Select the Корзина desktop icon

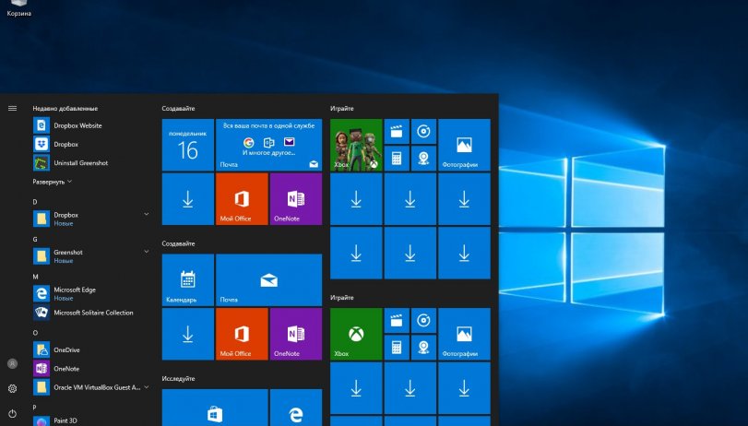(x=19, y=8)
